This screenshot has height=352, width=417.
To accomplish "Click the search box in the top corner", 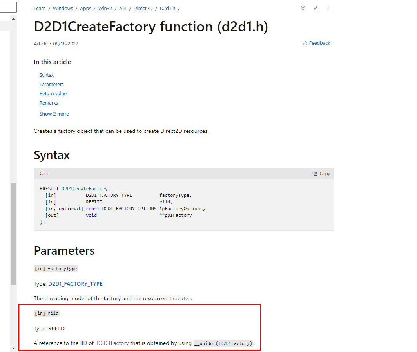I will pyautogui.click(x=8, y=7).
